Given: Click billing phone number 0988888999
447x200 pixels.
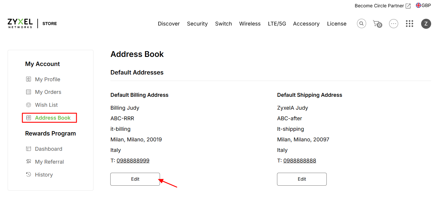Looking at the screenshot, I should [133, 161].
